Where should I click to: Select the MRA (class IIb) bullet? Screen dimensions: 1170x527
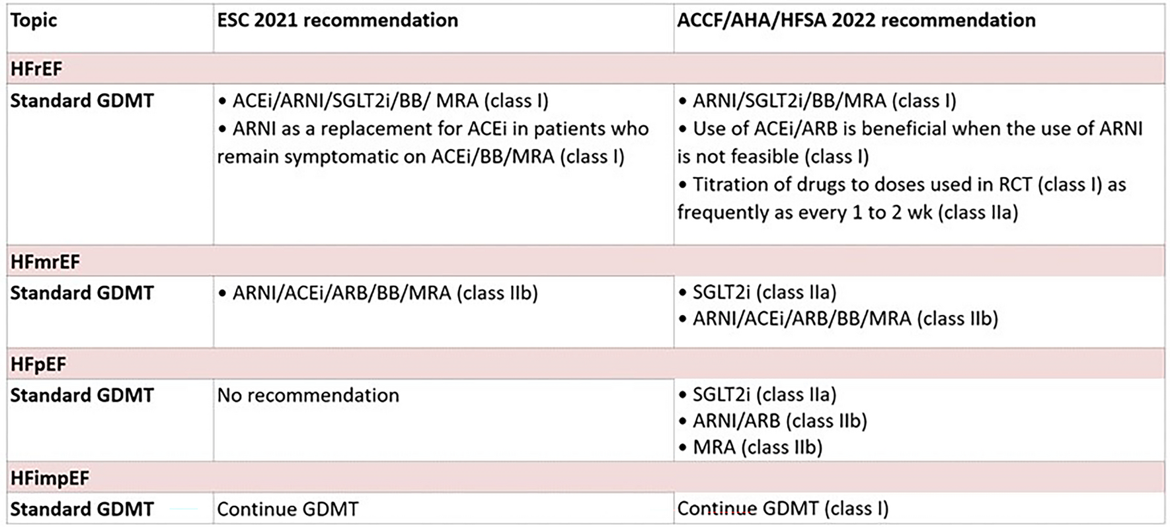click(757, 447)
